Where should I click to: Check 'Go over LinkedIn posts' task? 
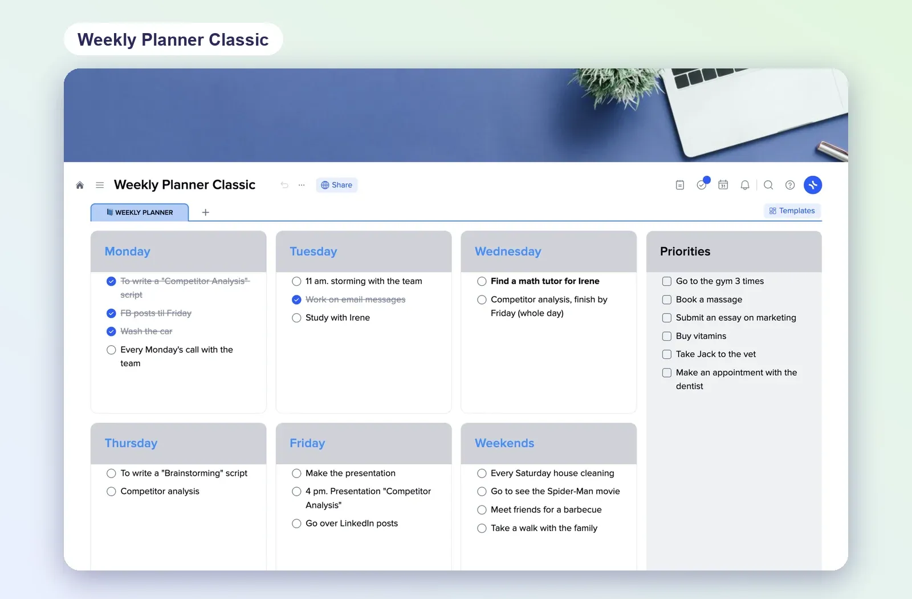(x=296, y=524)
